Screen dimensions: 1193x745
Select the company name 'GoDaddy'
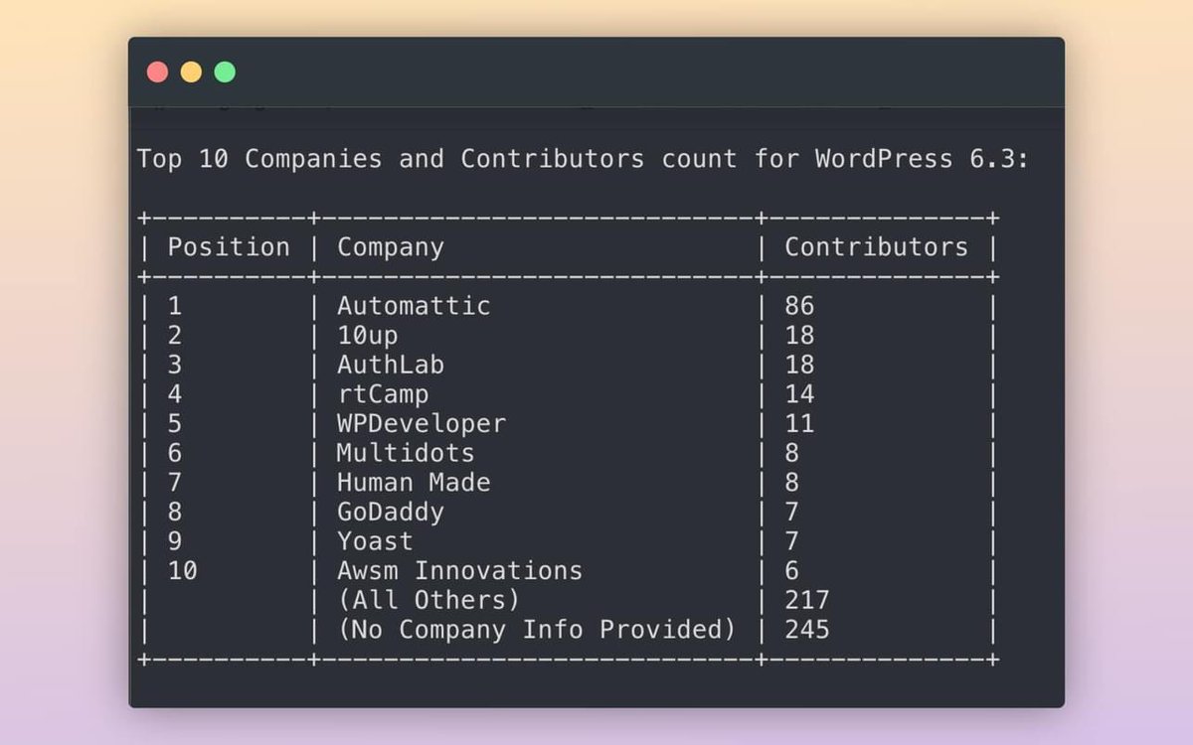point(391,513)
